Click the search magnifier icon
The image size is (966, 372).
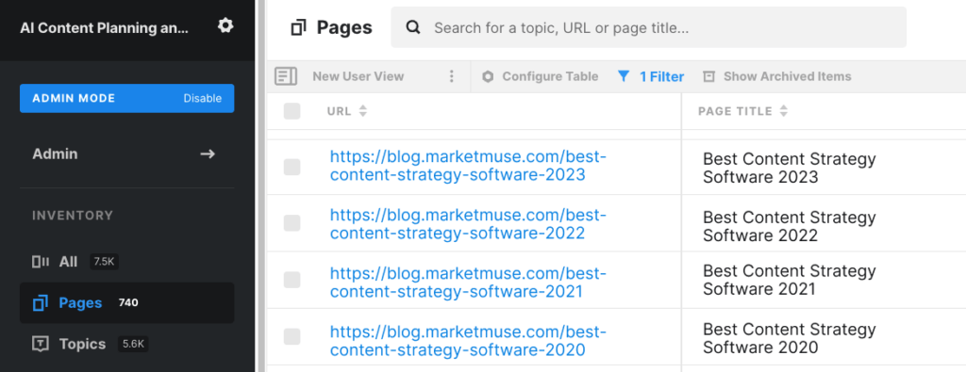[x=413, y=27]
